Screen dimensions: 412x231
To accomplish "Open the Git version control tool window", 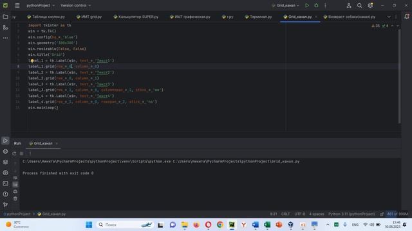I will (5, 205).
